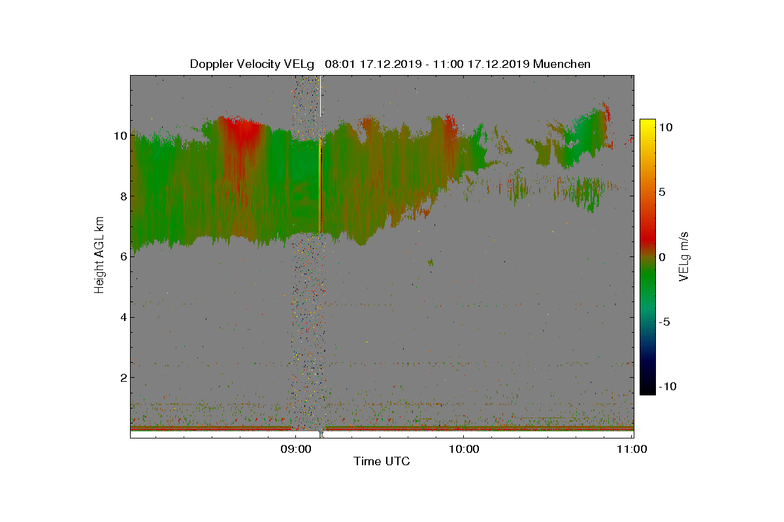This screenshot has width=784, height=522.
Task: Click the red-green ground clutter band at the bottom
Action: tap(382, 429)
